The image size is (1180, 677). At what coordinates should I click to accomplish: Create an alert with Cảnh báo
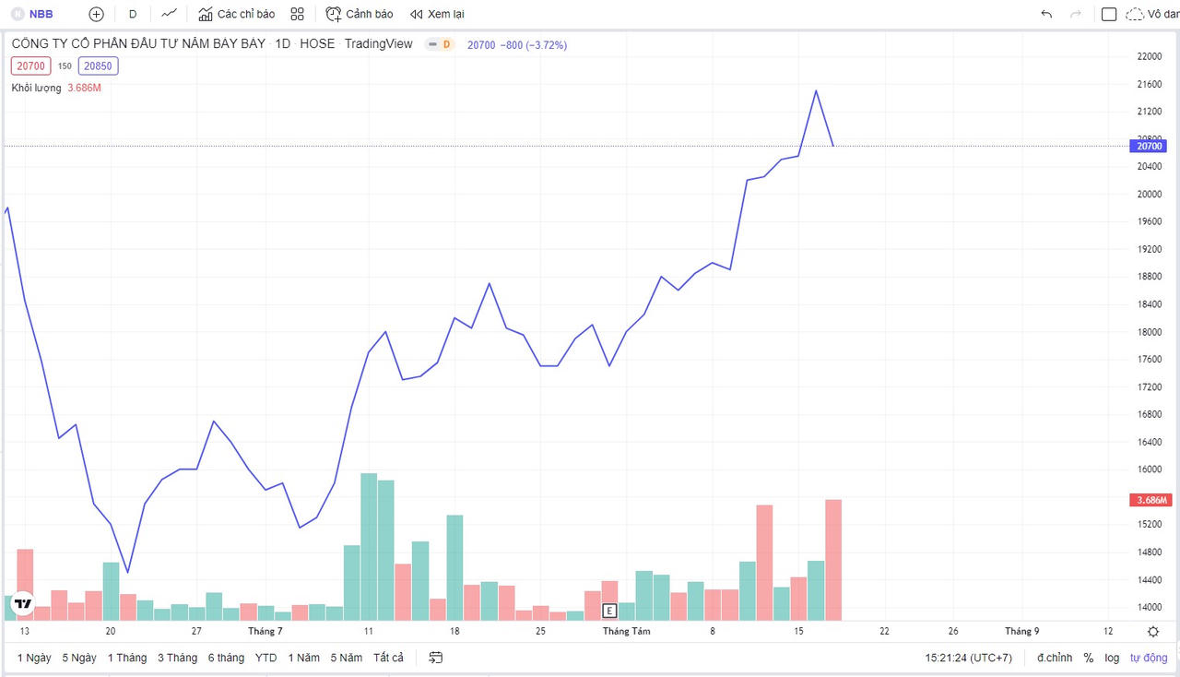(x=360, y=14)
